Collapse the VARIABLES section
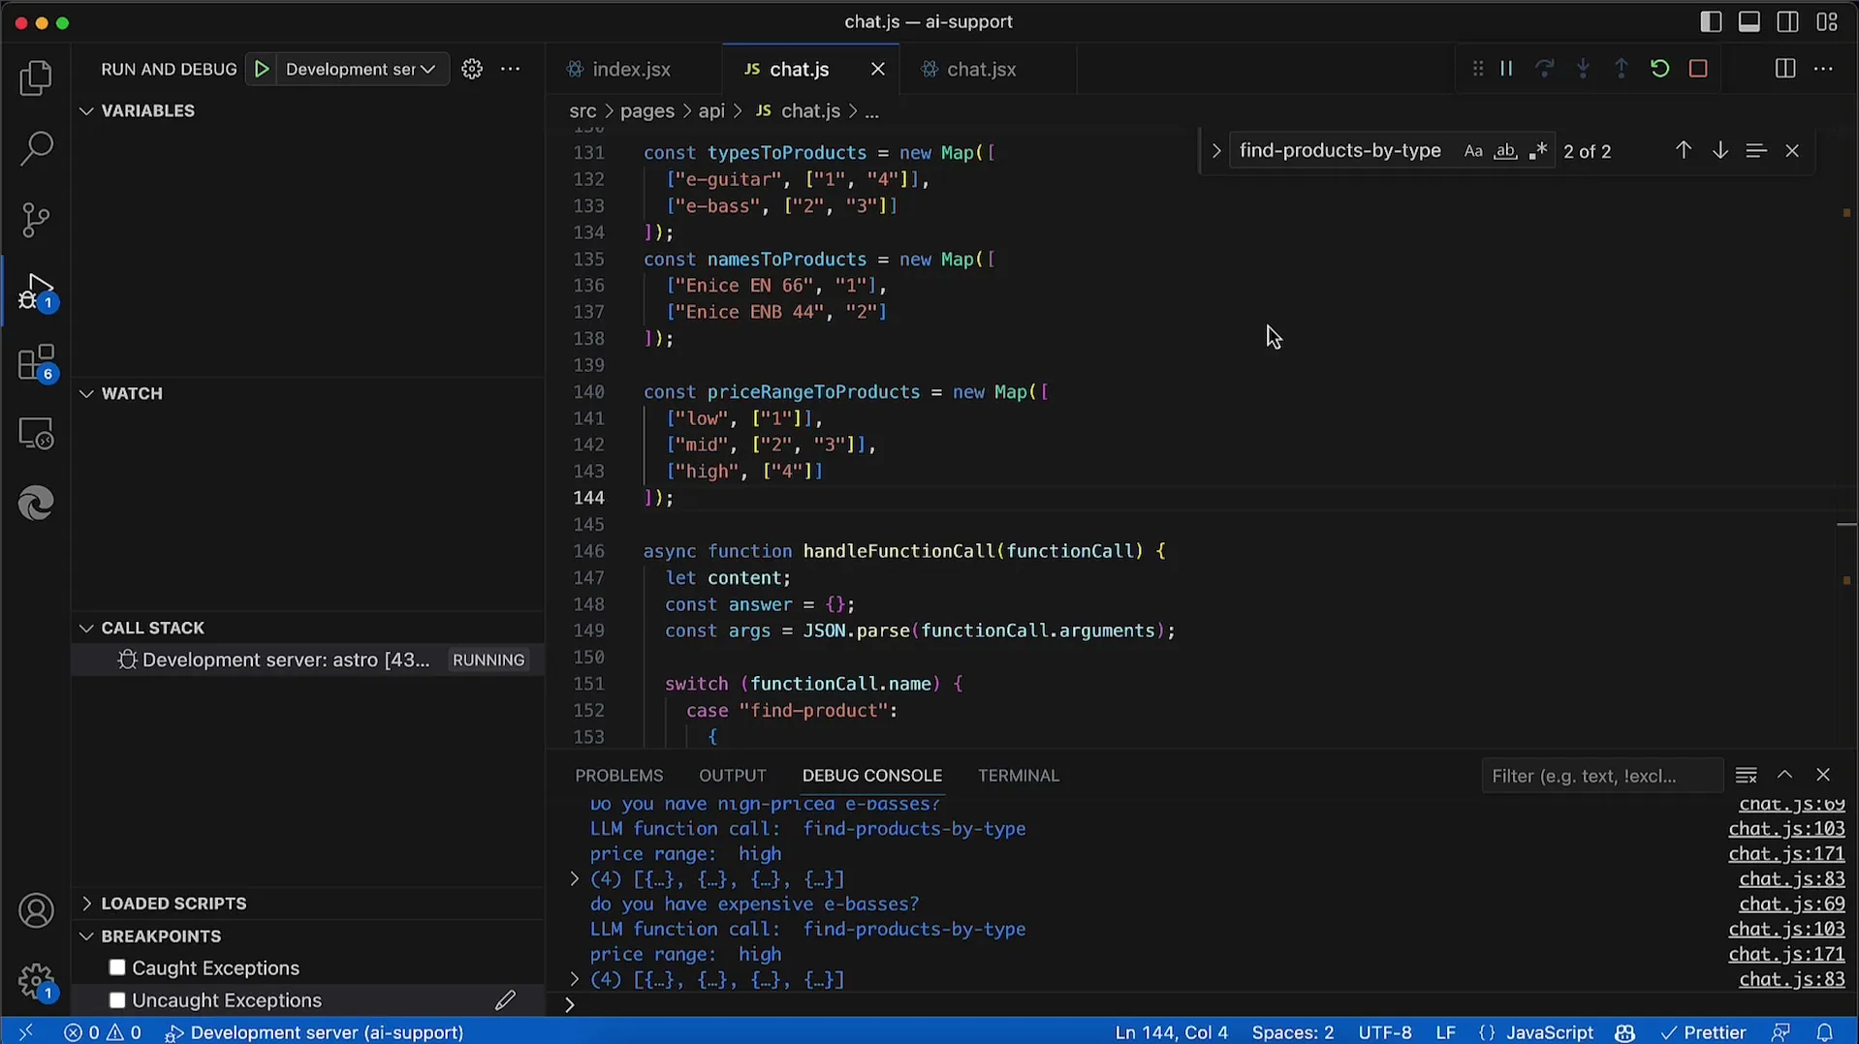Image resolution: width=1859 pixels, height=1044 pixels. click(x=86, y=111)
